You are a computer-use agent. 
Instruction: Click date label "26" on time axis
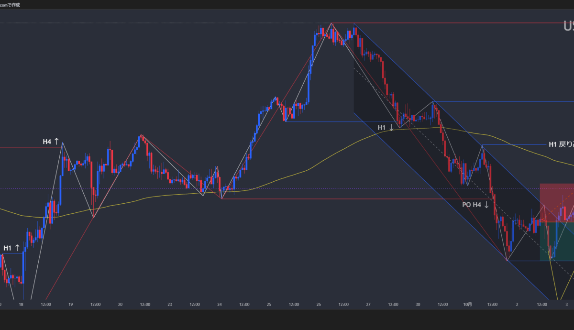pyautogui.click(x=319, y=304)
